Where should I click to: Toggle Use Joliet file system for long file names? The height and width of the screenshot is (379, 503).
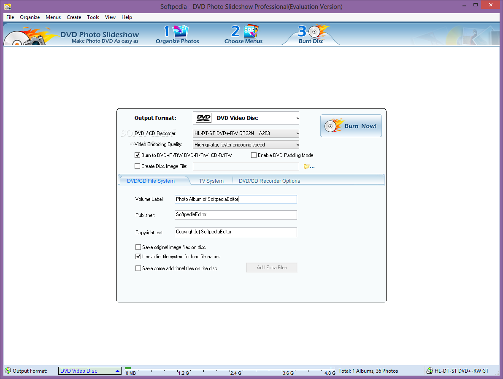pos(138,257)
